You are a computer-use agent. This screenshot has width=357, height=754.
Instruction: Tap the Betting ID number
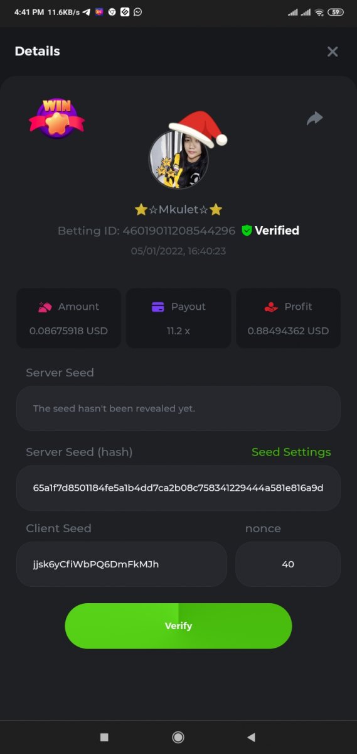pos(179,231)
